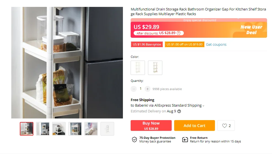Open the Get coupons link
The image size is (272, 154).
pyautogui.click(x=216, y=45)
